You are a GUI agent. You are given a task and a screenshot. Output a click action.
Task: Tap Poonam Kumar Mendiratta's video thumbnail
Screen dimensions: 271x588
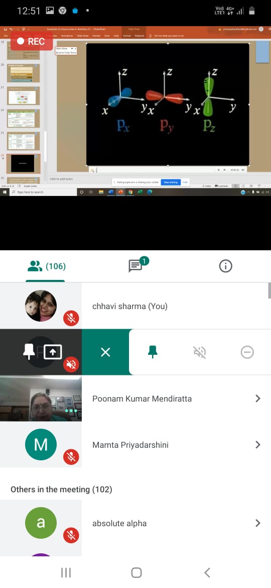click(41, 398)
